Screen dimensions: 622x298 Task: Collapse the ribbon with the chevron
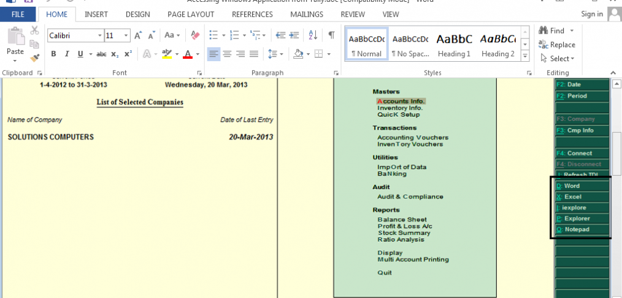(613, 73)
